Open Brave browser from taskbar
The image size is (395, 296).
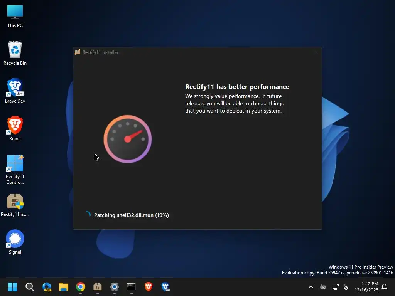coord(149,287)
